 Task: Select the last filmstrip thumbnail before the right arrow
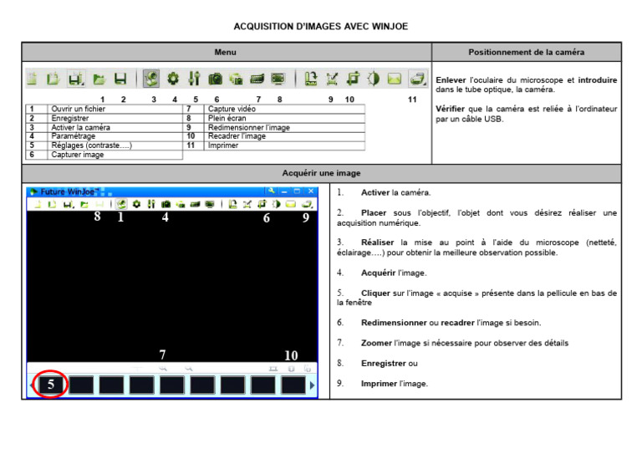click(293, 385)
